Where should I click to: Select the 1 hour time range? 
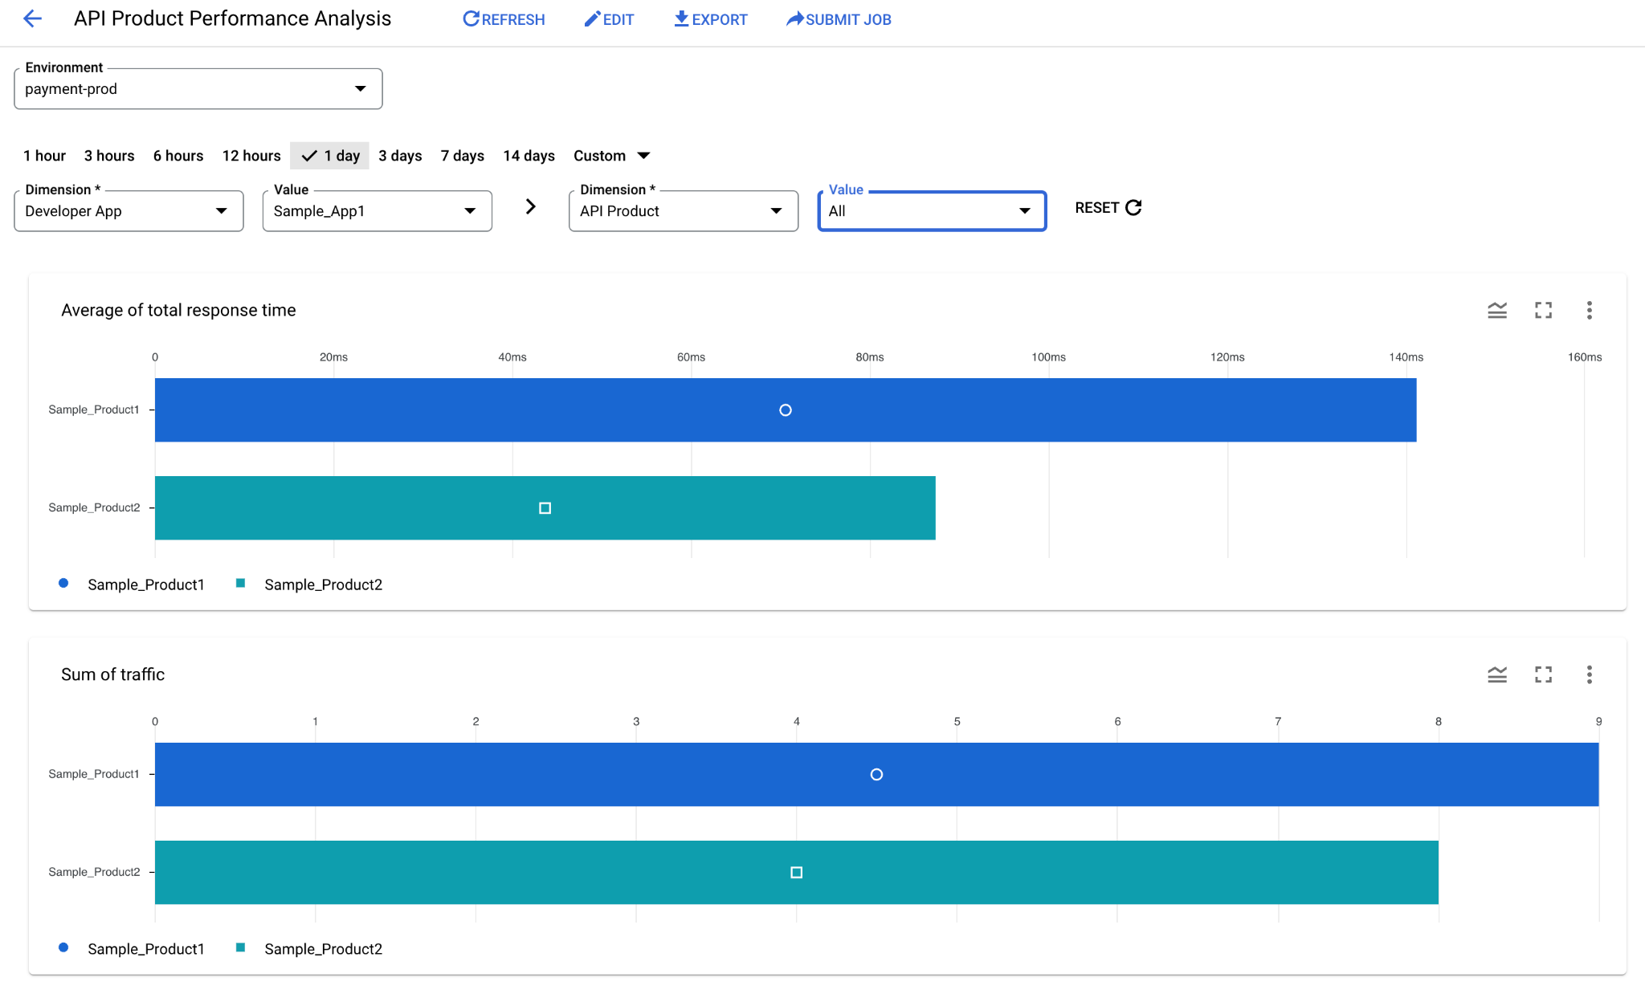pyautogui.click(x=44, y=156)
